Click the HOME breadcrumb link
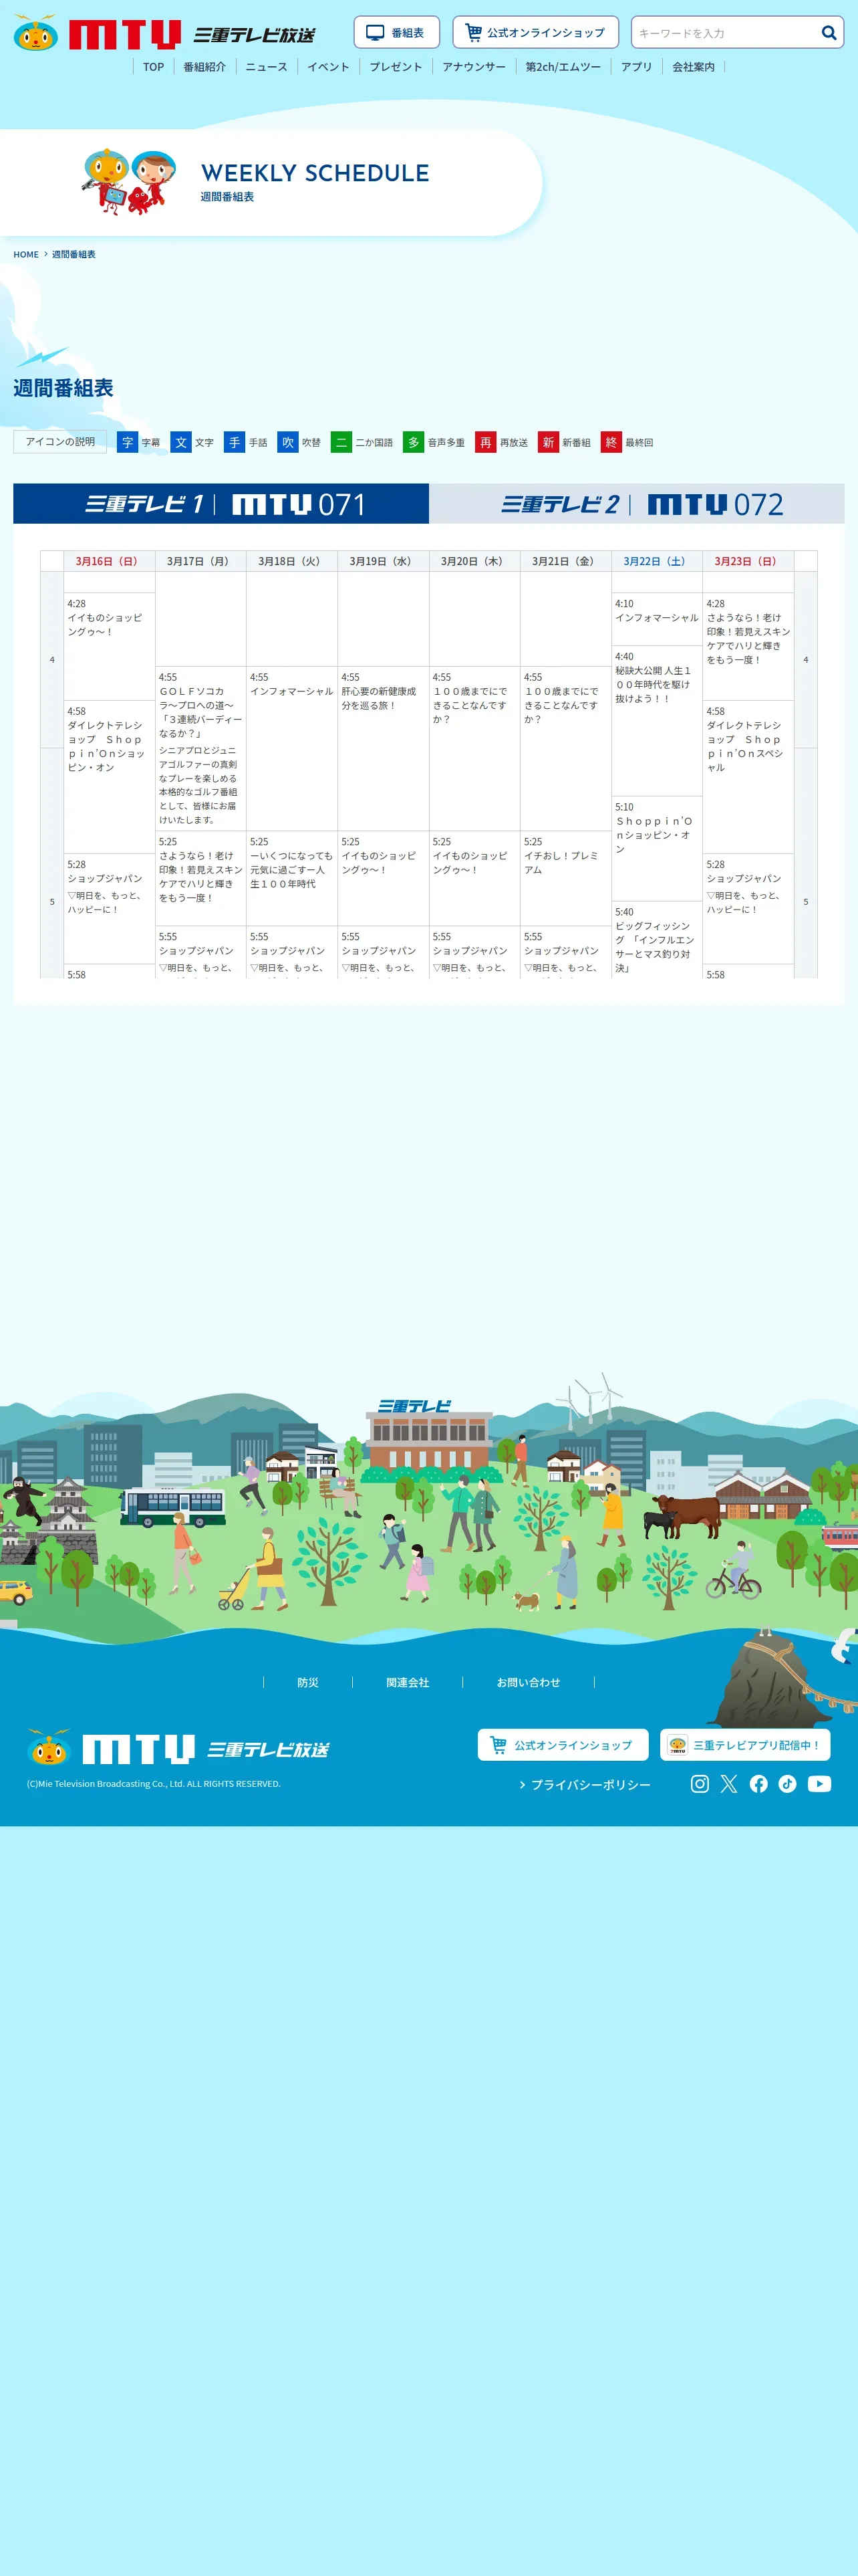 [26, 254]
